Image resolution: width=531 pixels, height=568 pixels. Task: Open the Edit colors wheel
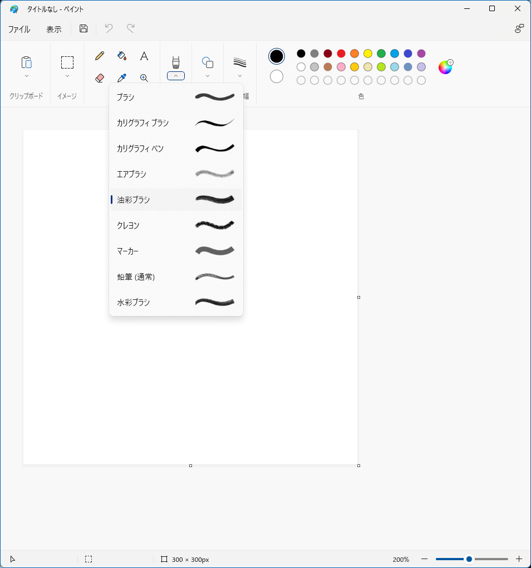tap(446, 67)
